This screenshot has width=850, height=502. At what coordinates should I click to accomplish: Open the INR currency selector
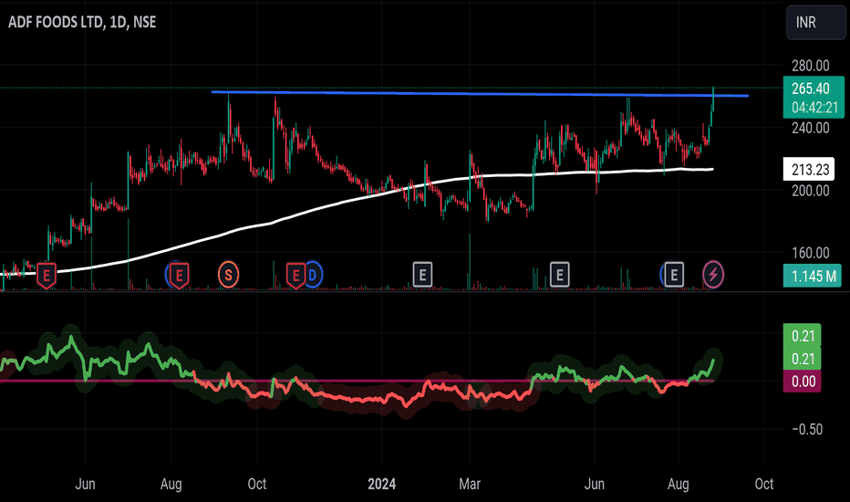point(816,22)
